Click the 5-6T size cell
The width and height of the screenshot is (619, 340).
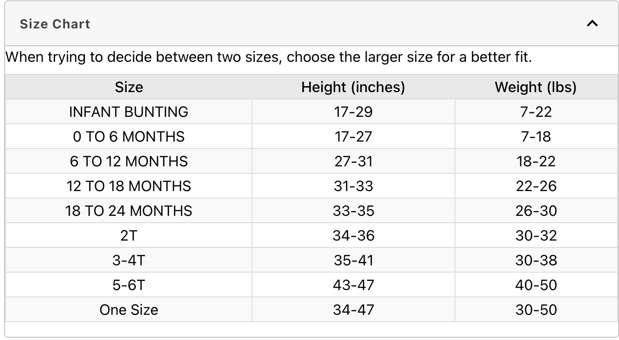point(129,285)
